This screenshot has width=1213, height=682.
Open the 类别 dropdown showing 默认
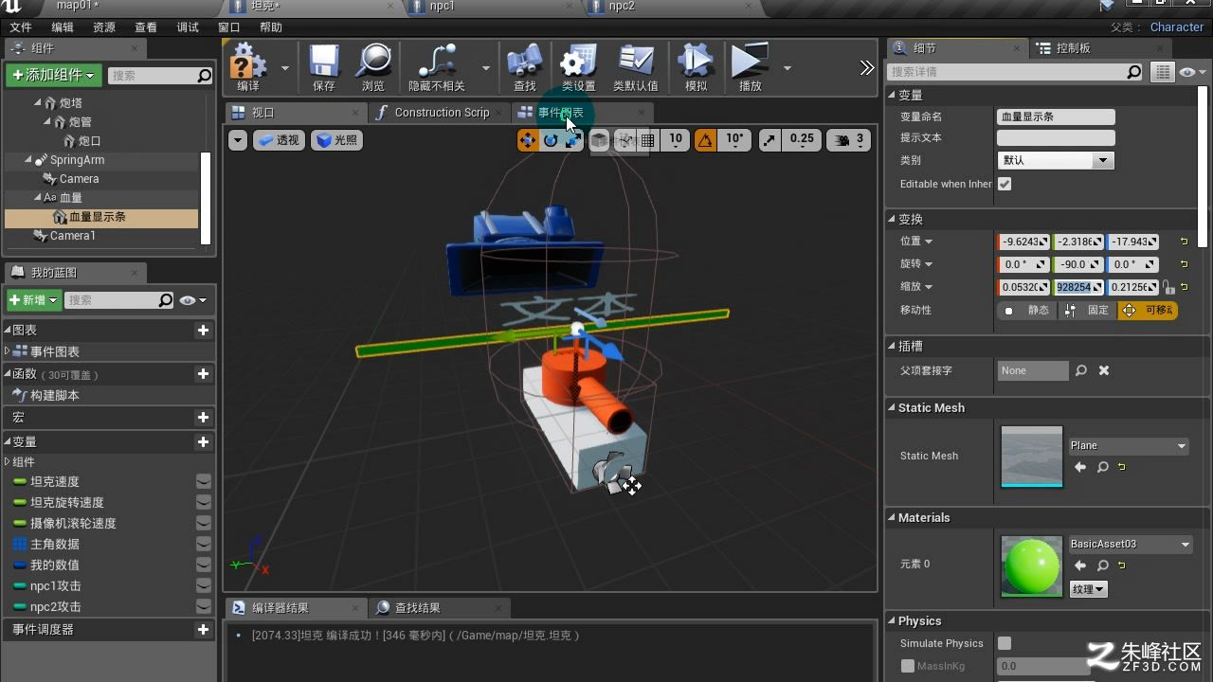tap(1056, 160)
